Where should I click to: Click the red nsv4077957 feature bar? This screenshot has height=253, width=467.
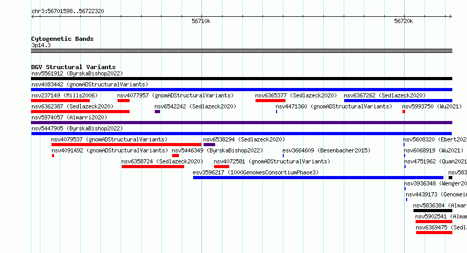click(x=124, y=101)
